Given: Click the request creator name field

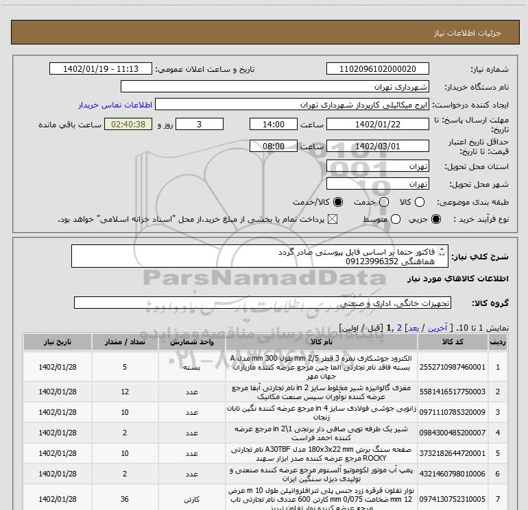Looking at the screenshot, I should coord(292,105).
